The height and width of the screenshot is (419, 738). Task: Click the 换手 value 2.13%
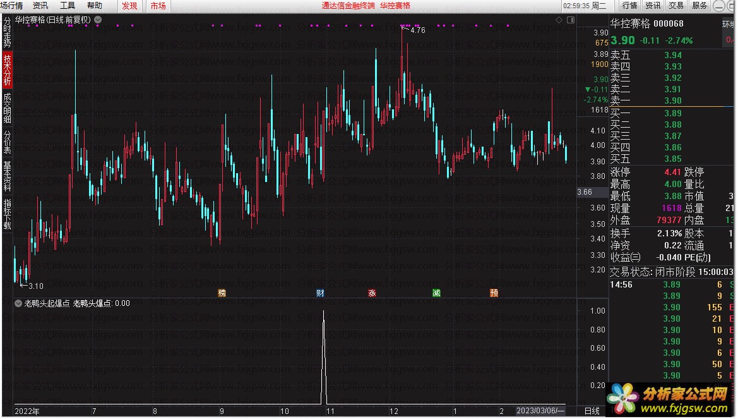(x=669, y=233)
